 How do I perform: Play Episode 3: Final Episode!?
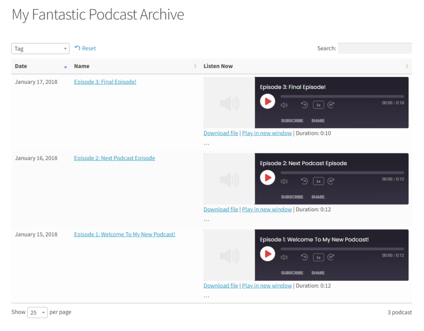(x=267, y=101)
